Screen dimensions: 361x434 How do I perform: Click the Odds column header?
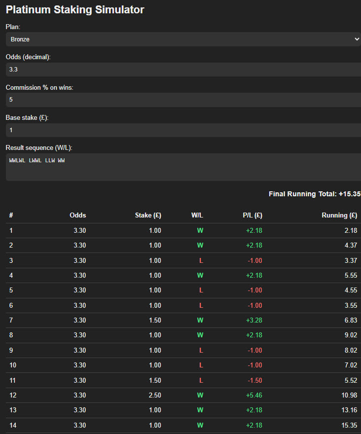pos(77,216)
